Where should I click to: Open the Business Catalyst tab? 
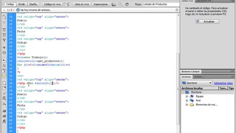click(x=190, y=71)
